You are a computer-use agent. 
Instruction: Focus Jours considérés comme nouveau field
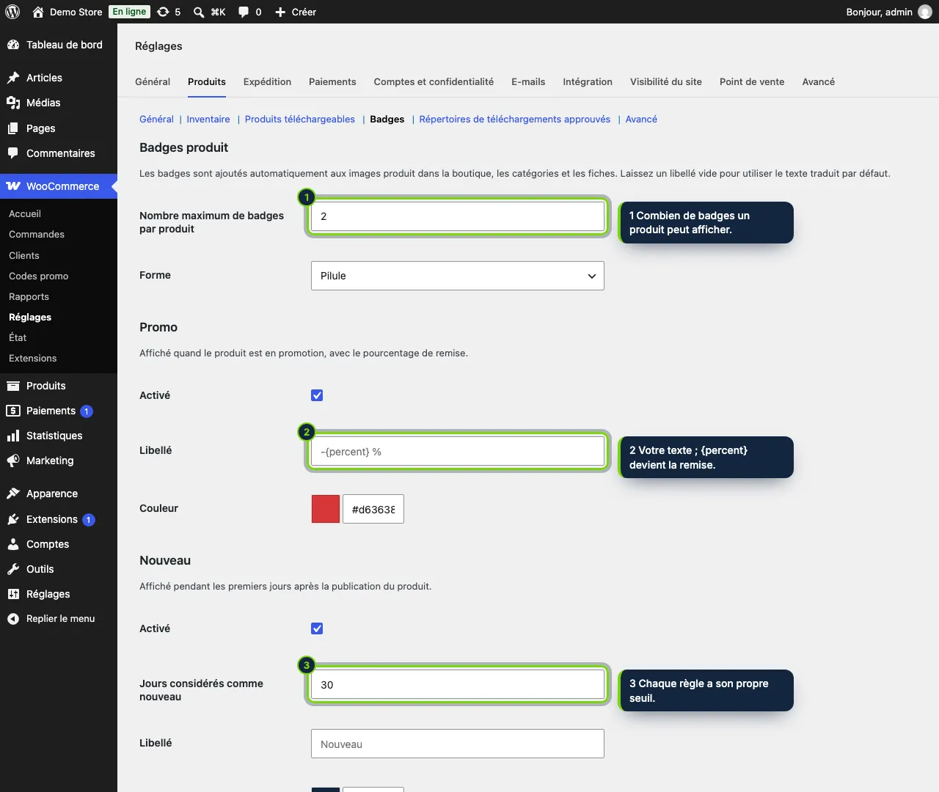coord(458,684)
